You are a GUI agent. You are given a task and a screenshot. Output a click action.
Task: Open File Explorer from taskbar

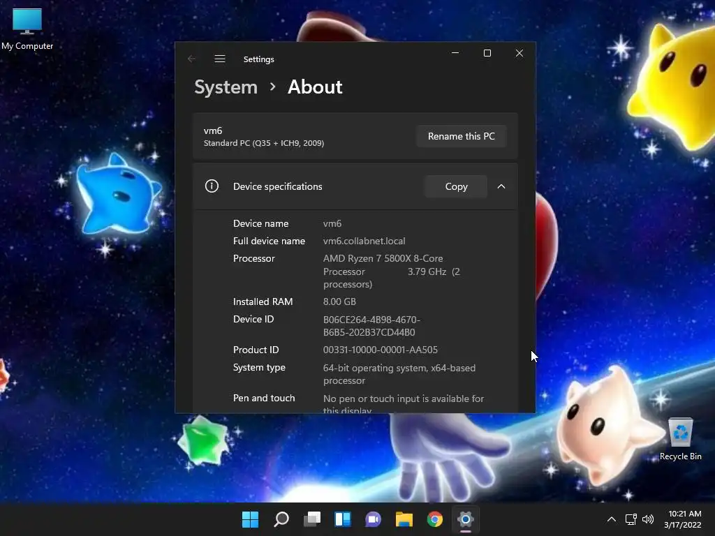(404, 519)
